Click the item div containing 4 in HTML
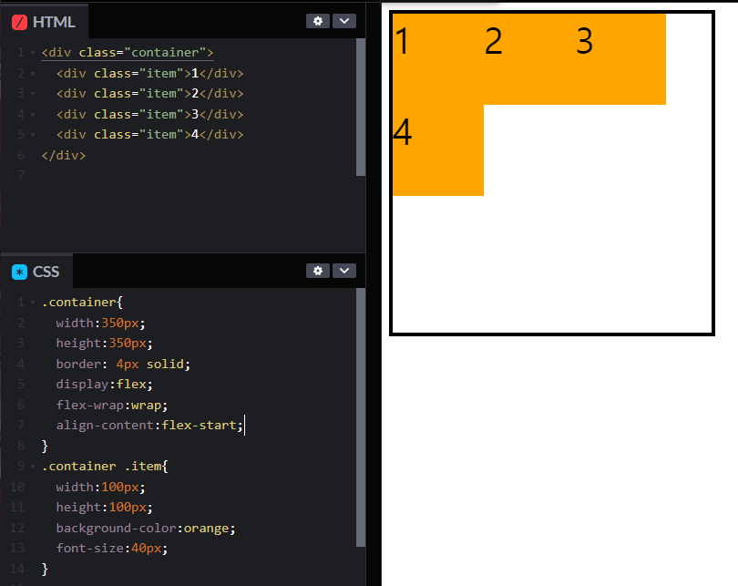 (x=149, y=135)
